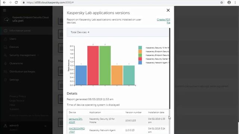
Task: Click the Devices sidebar icon
Action: (6, 47)
